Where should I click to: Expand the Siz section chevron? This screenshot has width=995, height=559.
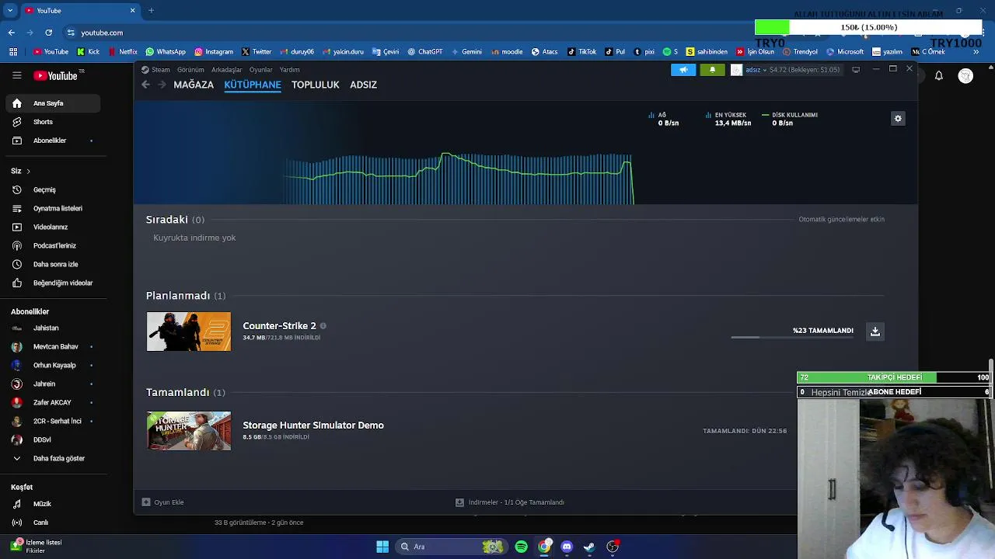pyautogui.click(x=28, y=171)
